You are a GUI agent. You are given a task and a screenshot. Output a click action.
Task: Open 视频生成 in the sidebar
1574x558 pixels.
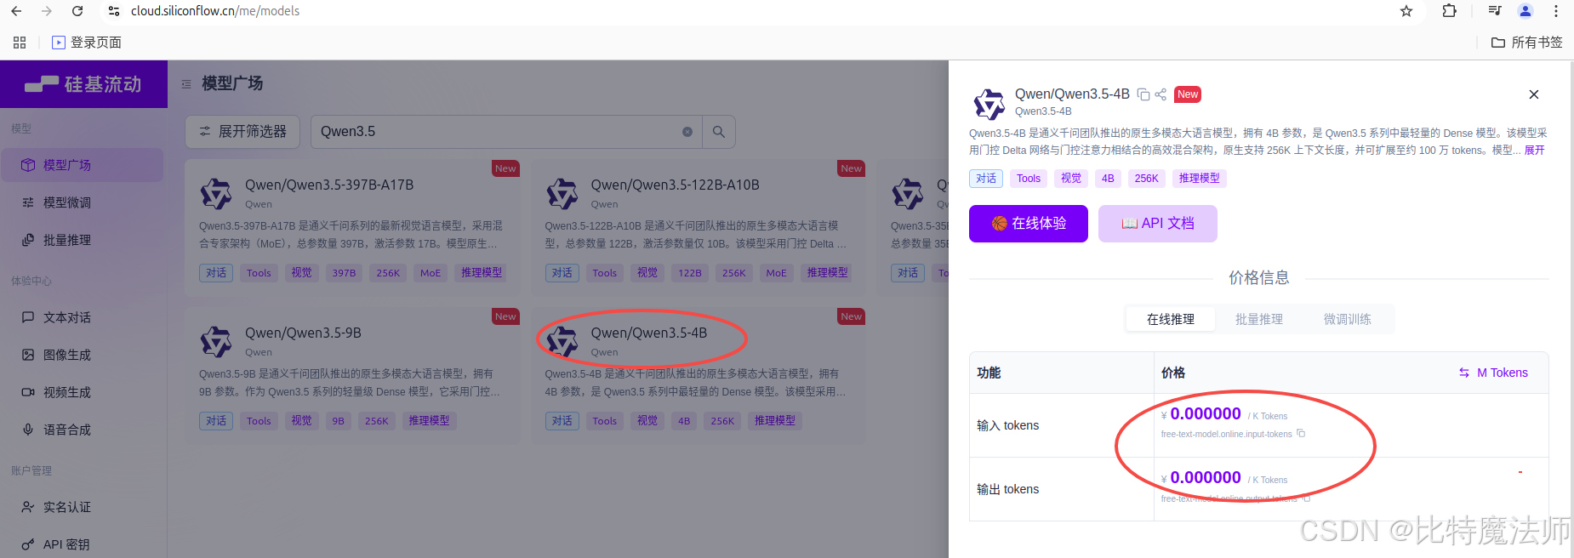tap(82, 392)
